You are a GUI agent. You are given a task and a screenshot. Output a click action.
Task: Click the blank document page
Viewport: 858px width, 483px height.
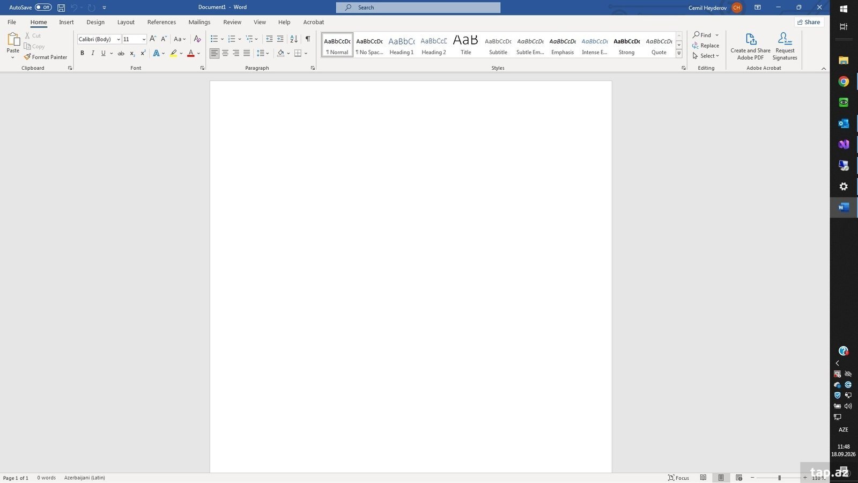click(x=411, y=277)
